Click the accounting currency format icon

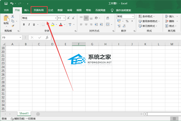click(x=119, y=21)
